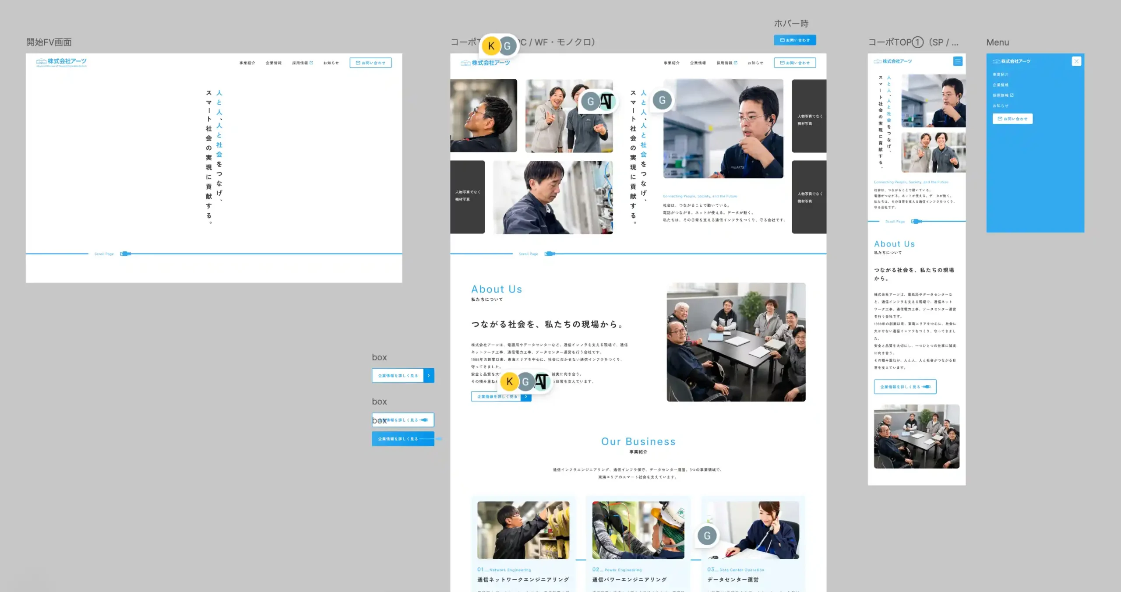The image size is (1121, 592).
Task: Click the solid blue 企業情報を詳しく見る box component
Action: click(x=403, y=439)
